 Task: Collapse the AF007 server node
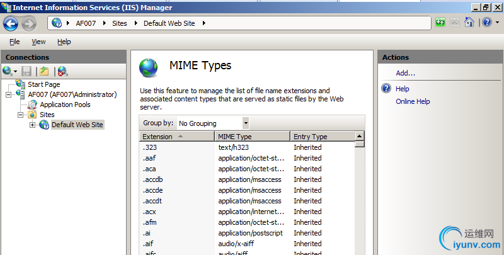9,94
